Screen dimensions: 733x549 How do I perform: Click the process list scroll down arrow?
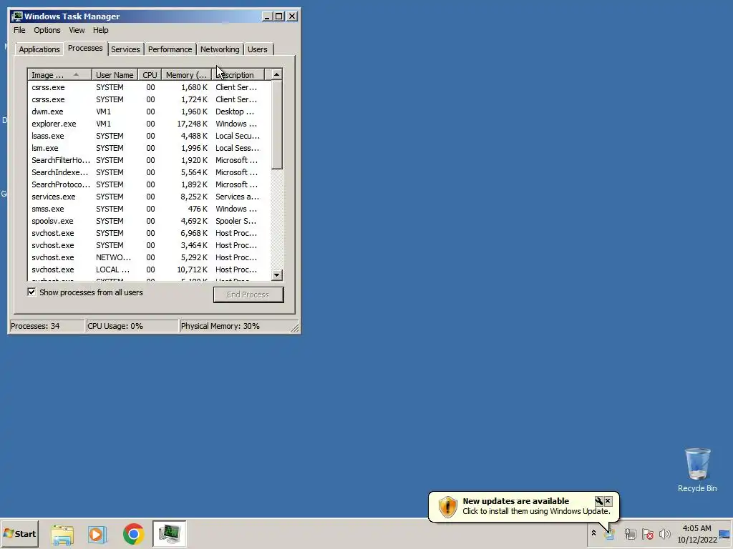click(277, 275)
